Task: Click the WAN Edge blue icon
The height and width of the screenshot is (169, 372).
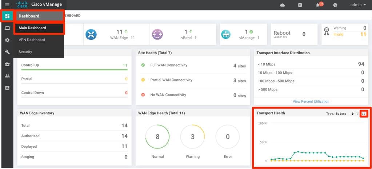Action: tap(91, 34)
